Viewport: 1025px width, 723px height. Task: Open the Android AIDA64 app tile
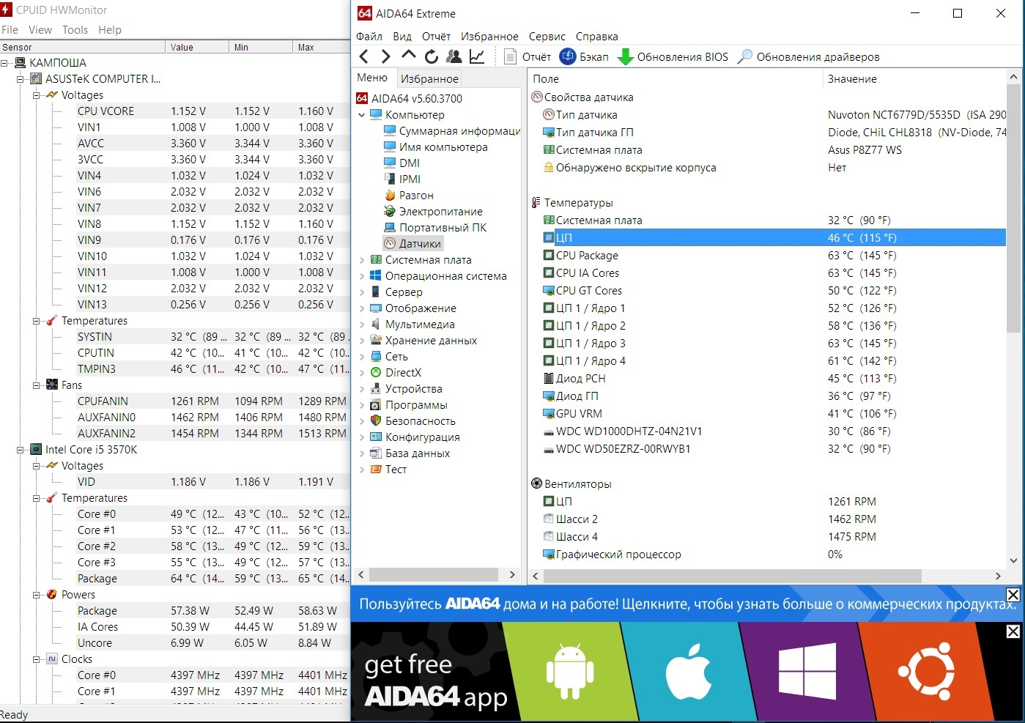pos(570,672)
